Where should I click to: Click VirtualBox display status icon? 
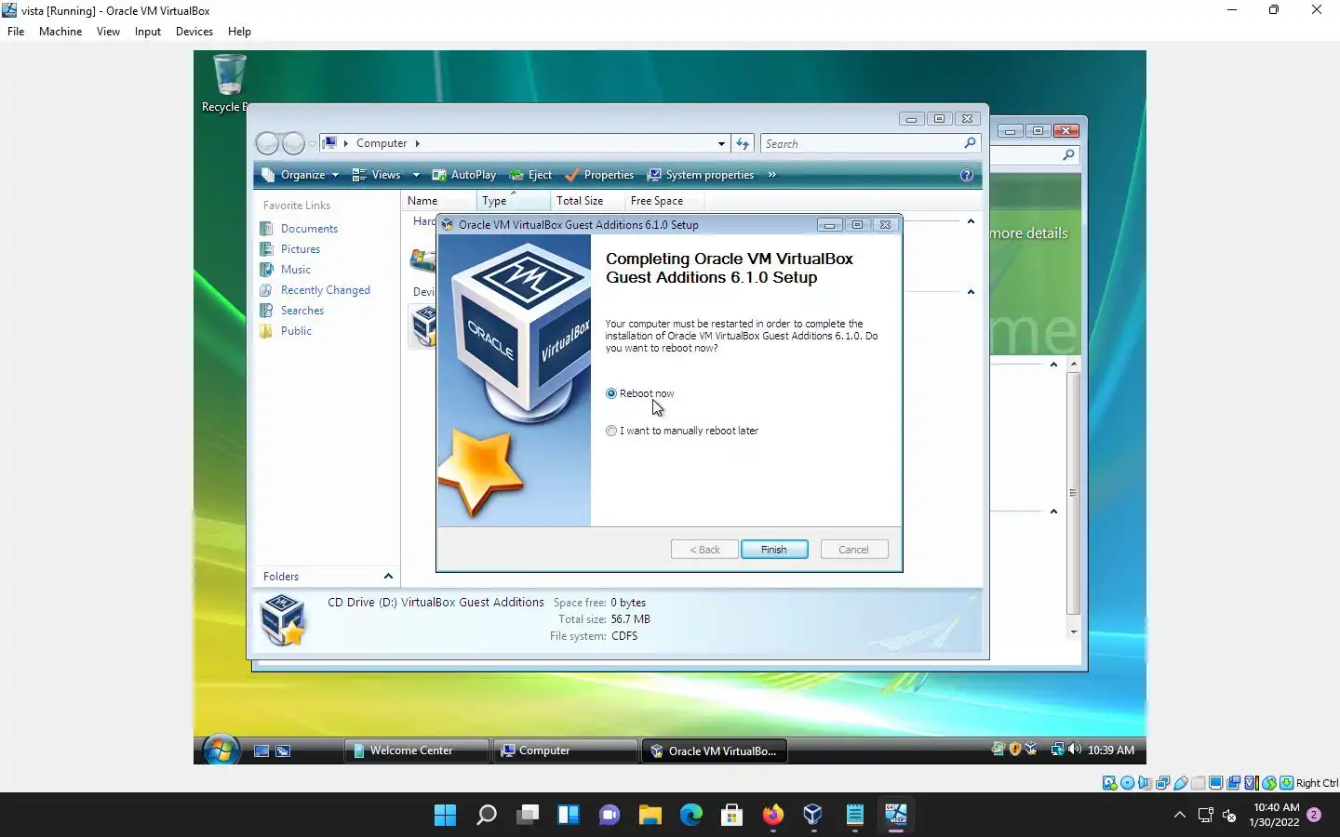coord(1215,783)
